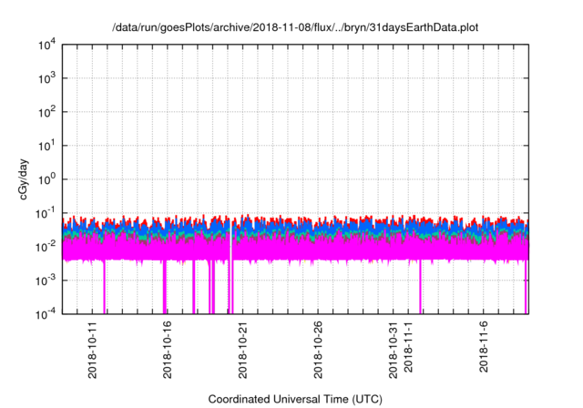Click the 10^-1 y-axis tick label
Viewport: 583px width, 408px height.
click(x=46, y=214)
